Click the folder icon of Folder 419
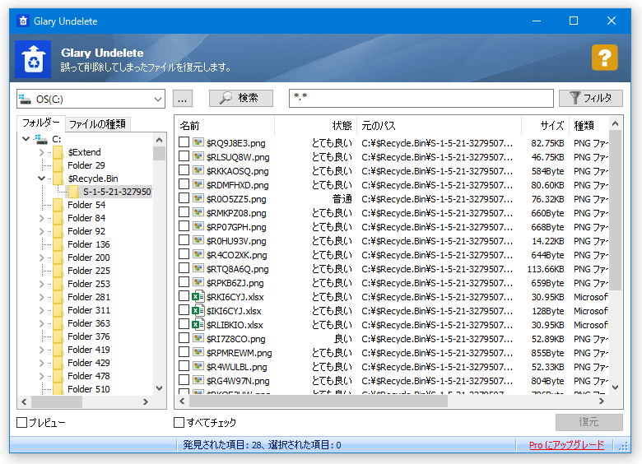This screenshot has width=642, height=464. 58,350
